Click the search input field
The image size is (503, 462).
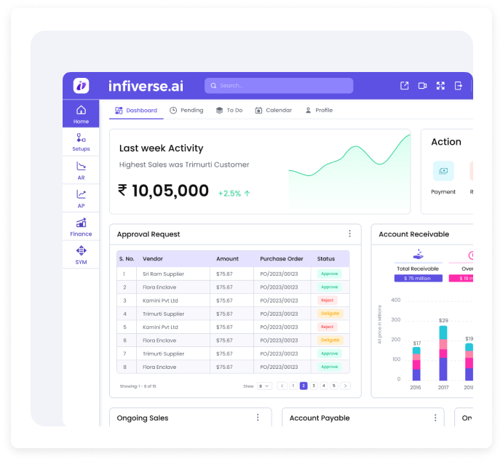tap(279, 86)
